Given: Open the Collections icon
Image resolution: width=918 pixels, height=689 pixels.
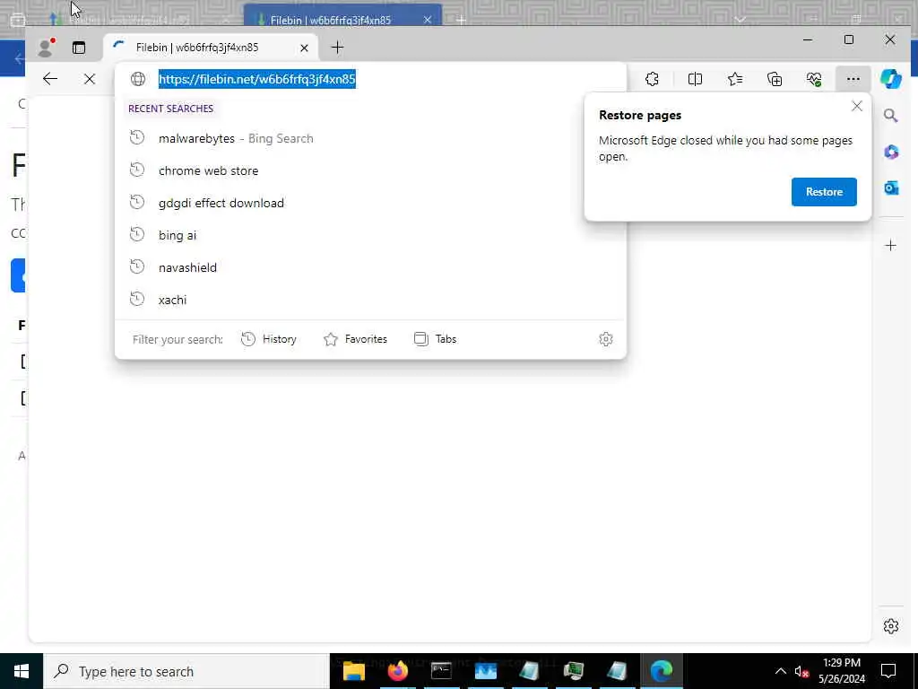Looking at the screenshot, I should tap(775, 79).
